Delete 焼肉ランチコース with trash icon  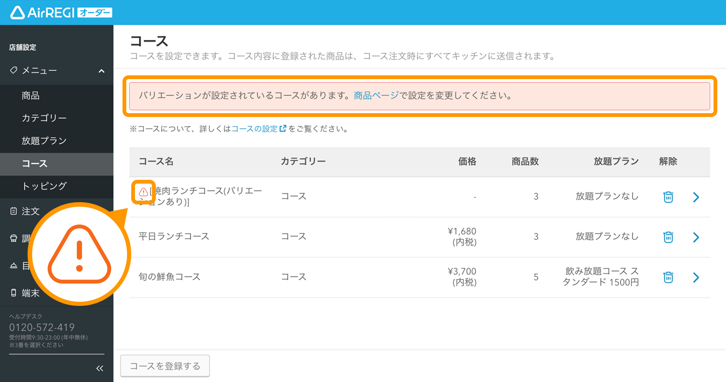[668, 197]
